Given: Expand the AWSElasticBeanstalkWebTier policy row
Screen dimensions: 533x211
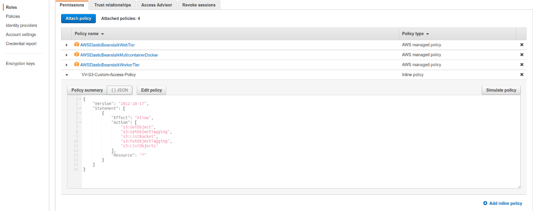Looking at the screenshot, I should pos(66,45).
